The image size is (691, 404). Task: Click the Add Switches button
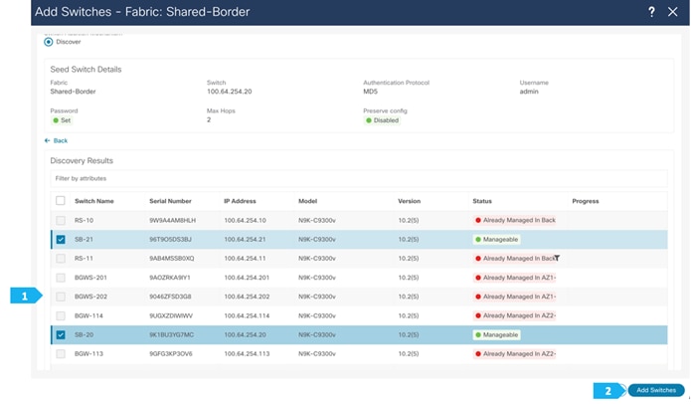(x=656, y=390)
